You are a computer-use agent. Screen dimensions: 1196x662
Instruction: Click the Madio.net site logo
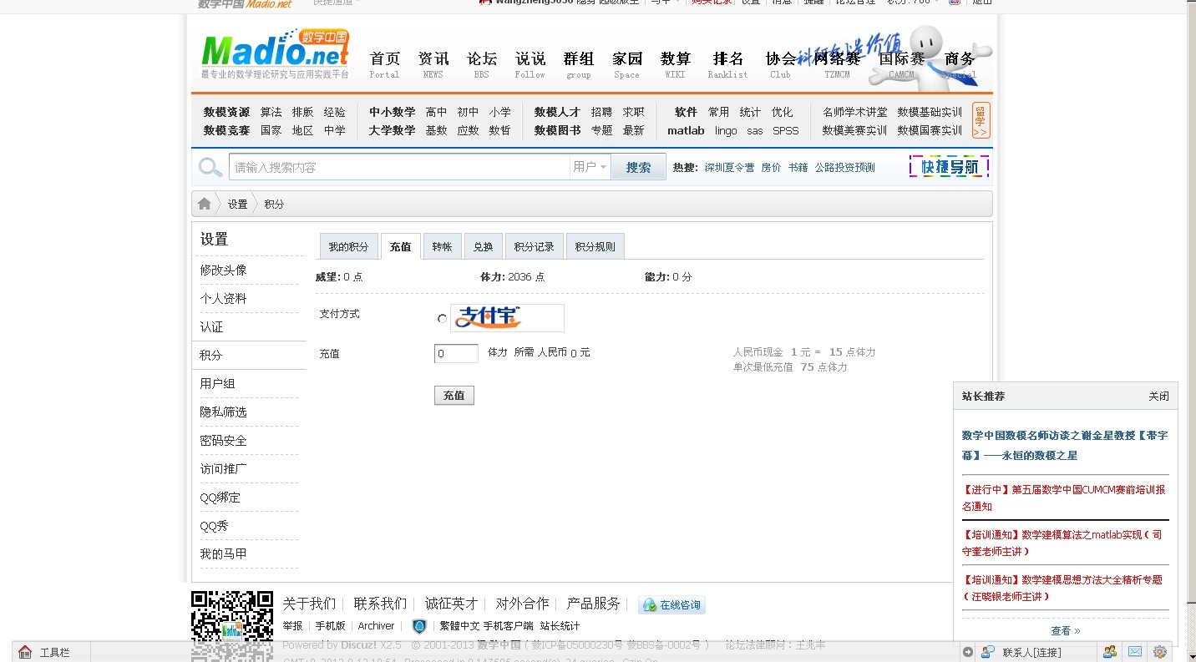275,53
